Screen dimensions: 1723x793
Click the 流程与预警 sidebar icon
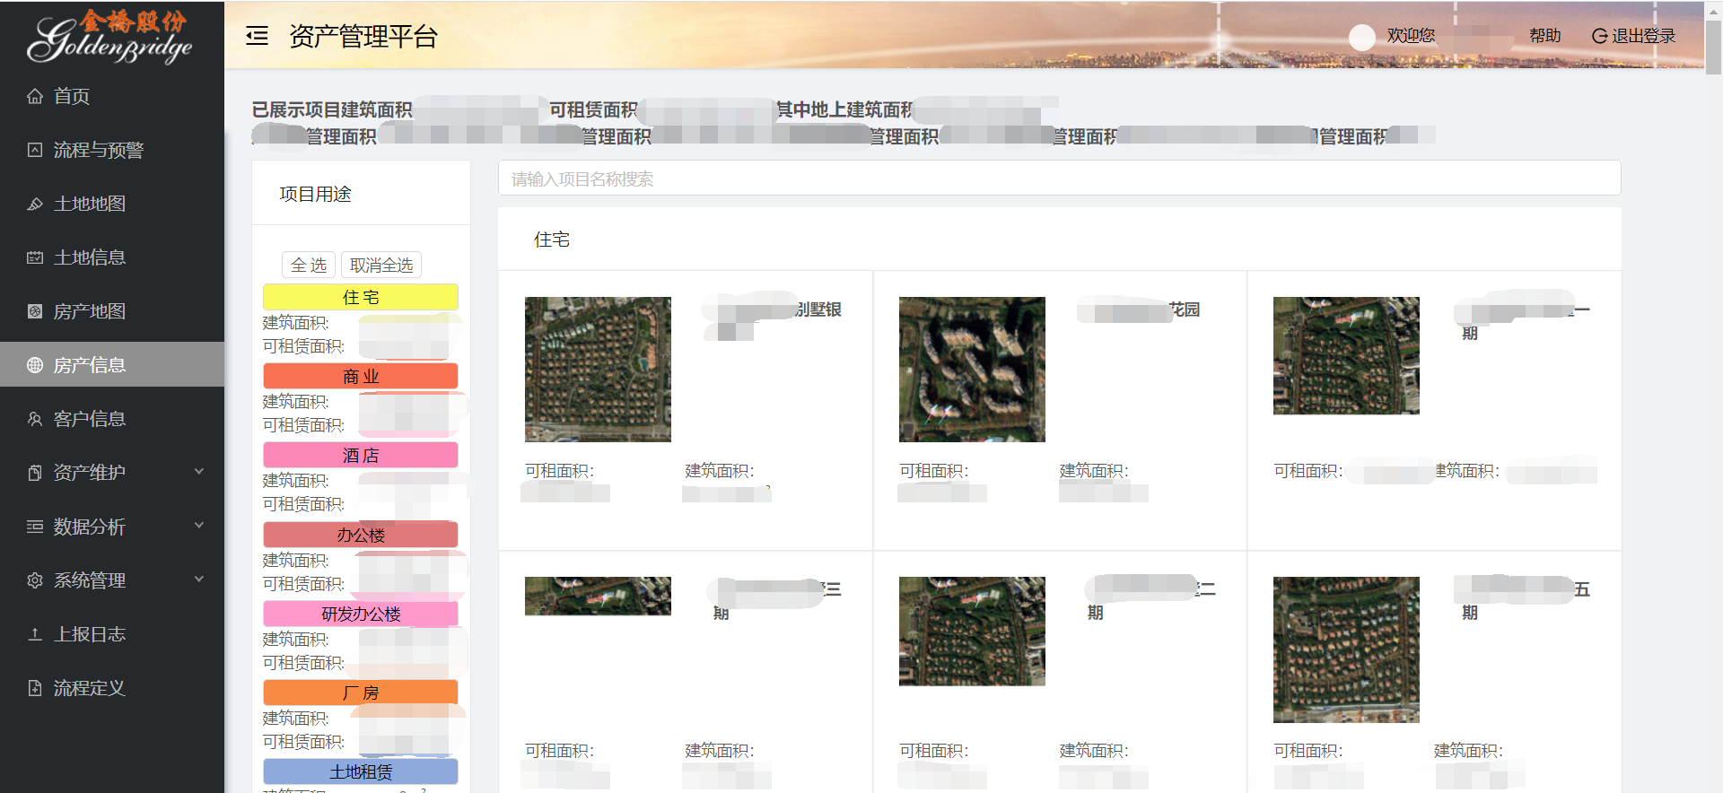[x=35, y=150]
